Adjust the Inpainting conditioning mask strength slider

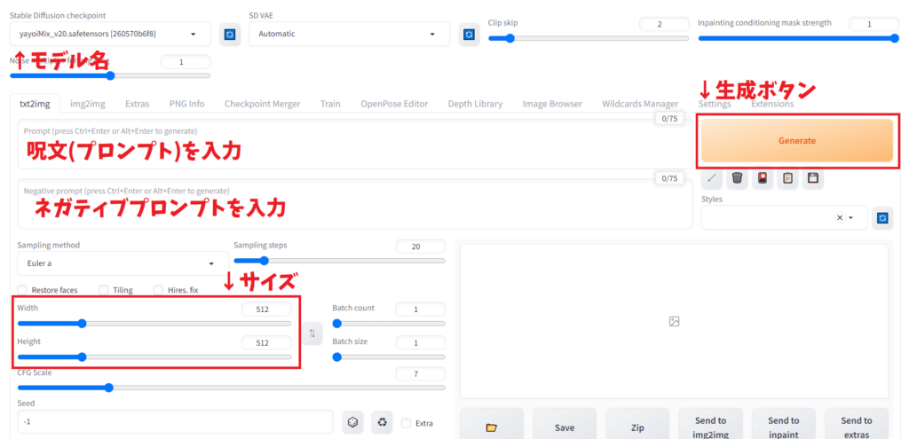(x=798, y=39)
